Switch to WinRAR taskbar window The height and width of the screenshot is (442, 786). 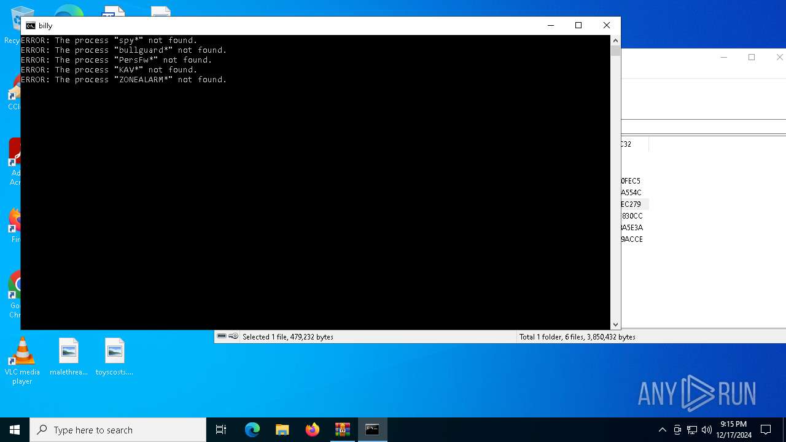click(343, 430)
